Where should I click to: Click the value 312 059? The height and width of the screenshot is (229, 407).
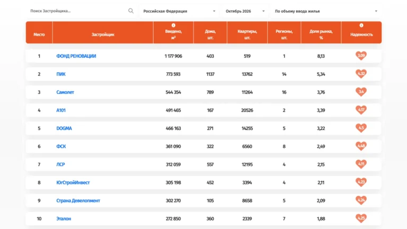(173, 164)
